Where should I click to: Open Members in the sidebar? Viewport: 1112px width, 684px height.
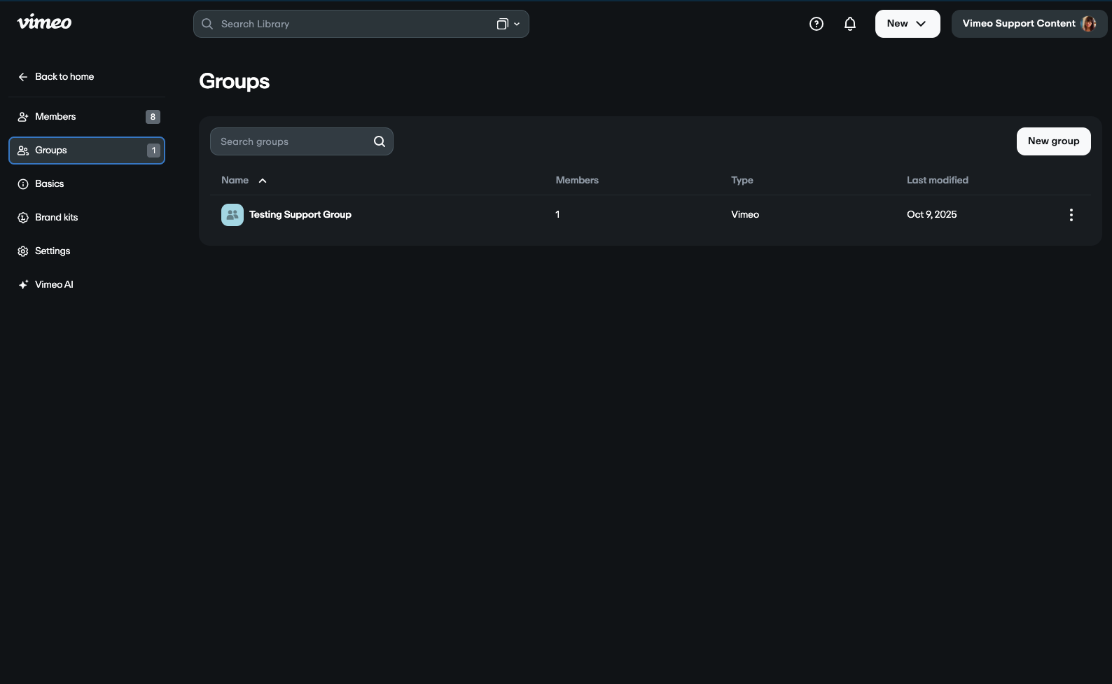click(55, 117)
